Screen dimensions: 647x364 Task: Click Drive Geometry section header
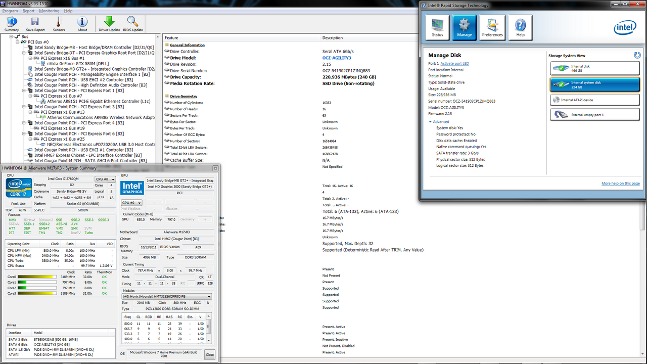[x=183, y=96]
